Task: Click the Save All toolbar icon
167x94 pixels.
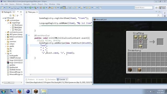Action: coord(15,8)
